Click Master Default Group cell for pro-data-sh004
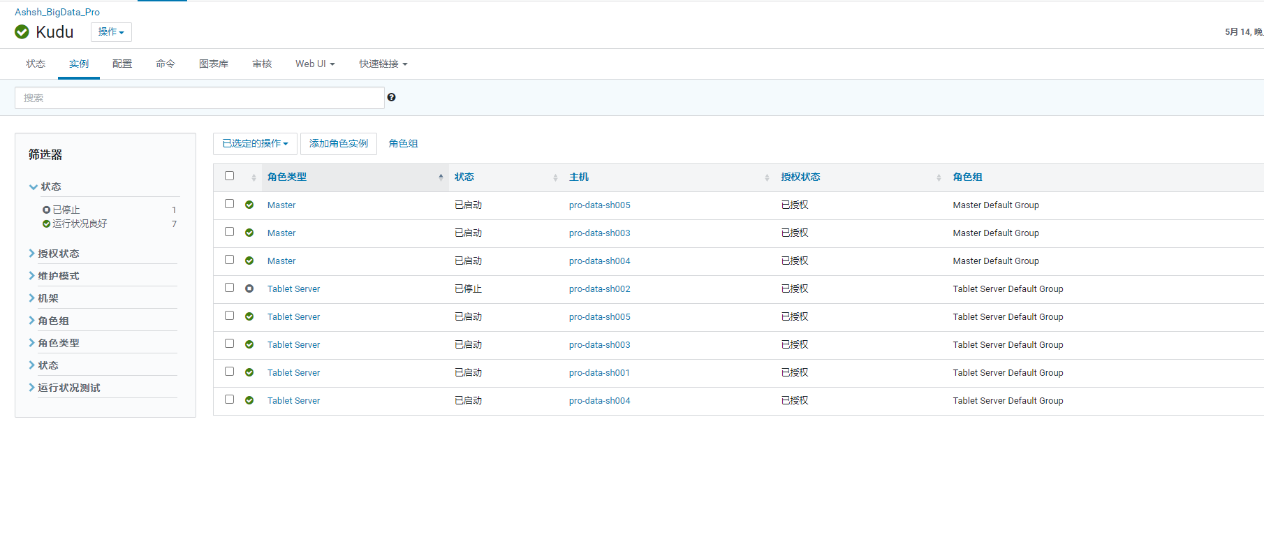The width and height of the screenshot is (1264, 556). click(996, 261)
